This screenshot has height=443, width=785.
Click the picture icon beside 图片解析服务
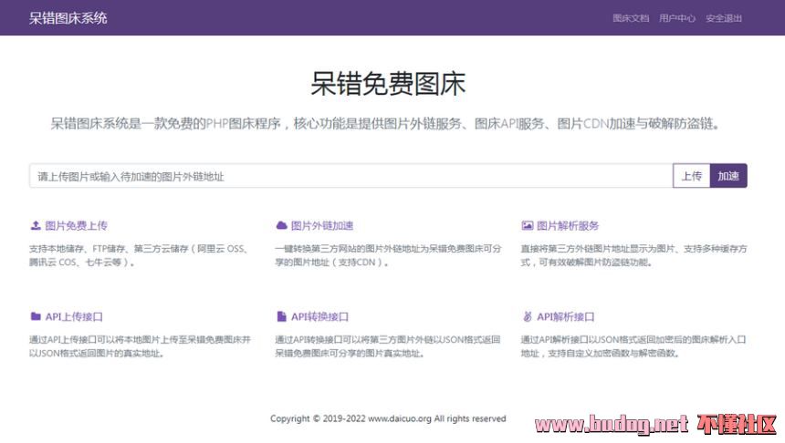pyautogui.click(x=527, y=225)
